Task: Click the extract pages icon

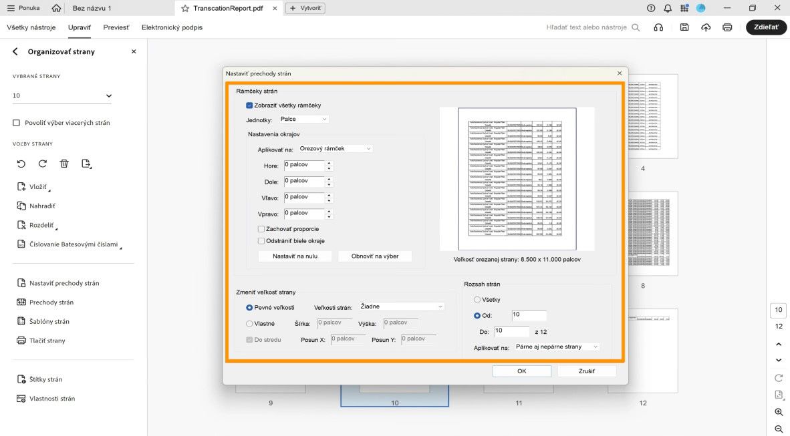Action: [x=86, y=164]
